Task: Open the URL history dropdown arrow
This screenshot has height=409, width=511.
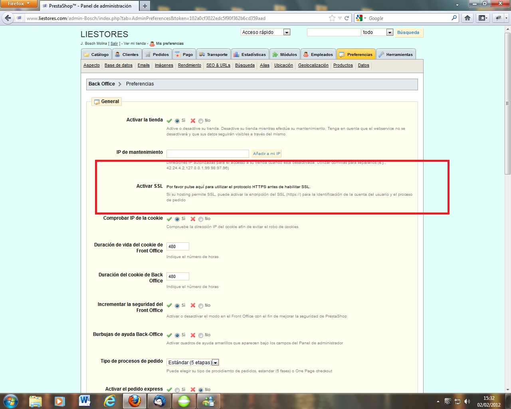Action: (x=340, y=18)
